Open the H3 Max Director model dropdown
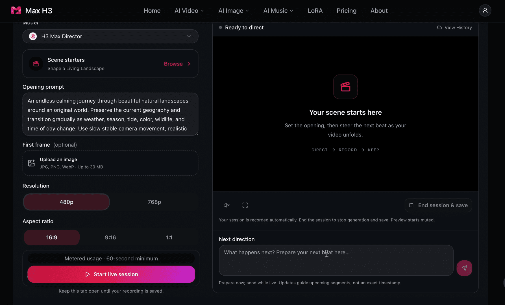 pos(110,36)
